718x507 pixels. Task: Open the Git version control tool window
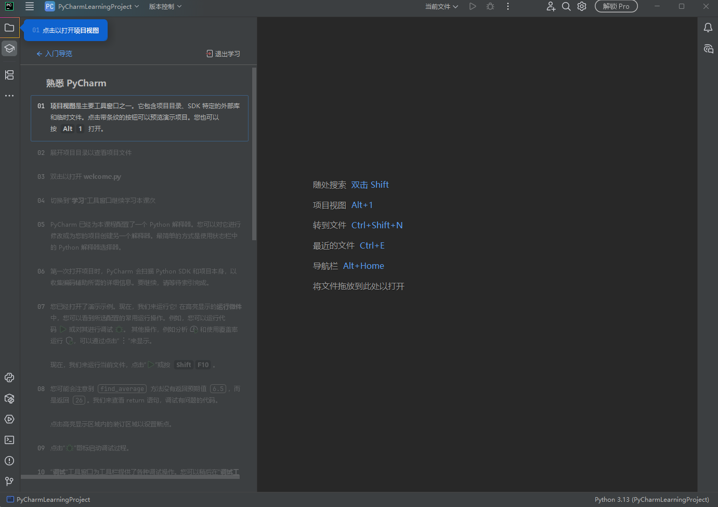coord(9,482)
